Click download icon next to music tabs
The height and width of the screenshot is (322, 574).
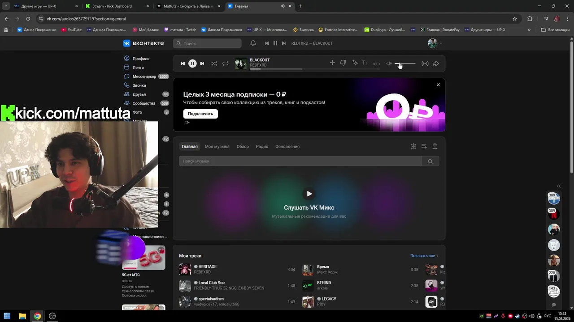pyautogui.click(x=413, y=146)
